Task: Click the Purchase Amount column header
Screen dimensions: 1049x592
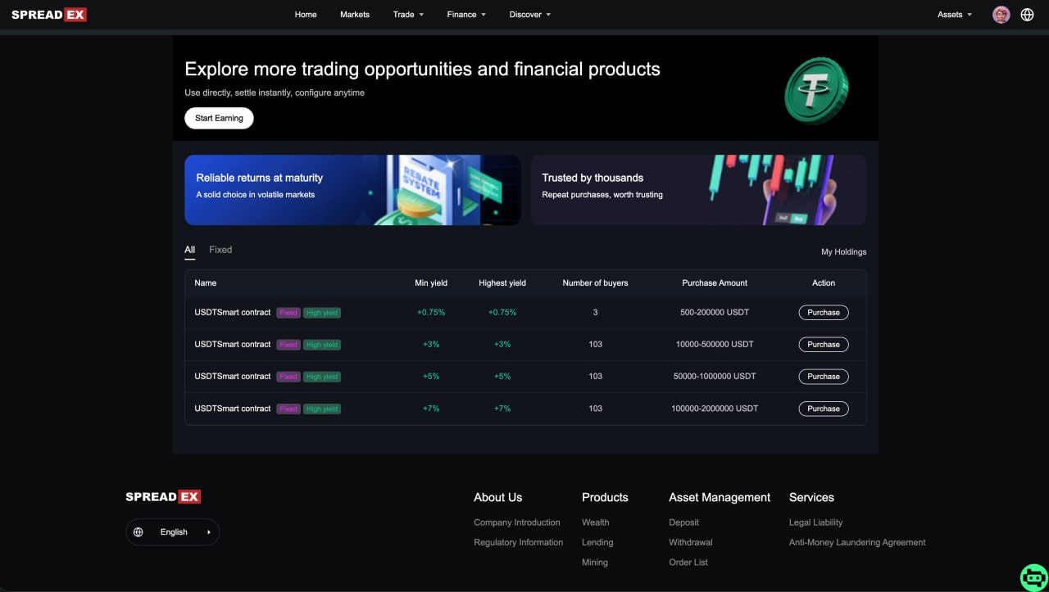Action: 715,283
